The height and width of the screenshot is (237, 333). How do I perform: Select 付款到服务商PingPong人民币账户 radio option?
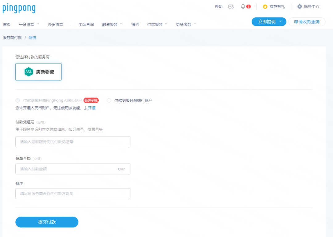(x=18, y=100)
